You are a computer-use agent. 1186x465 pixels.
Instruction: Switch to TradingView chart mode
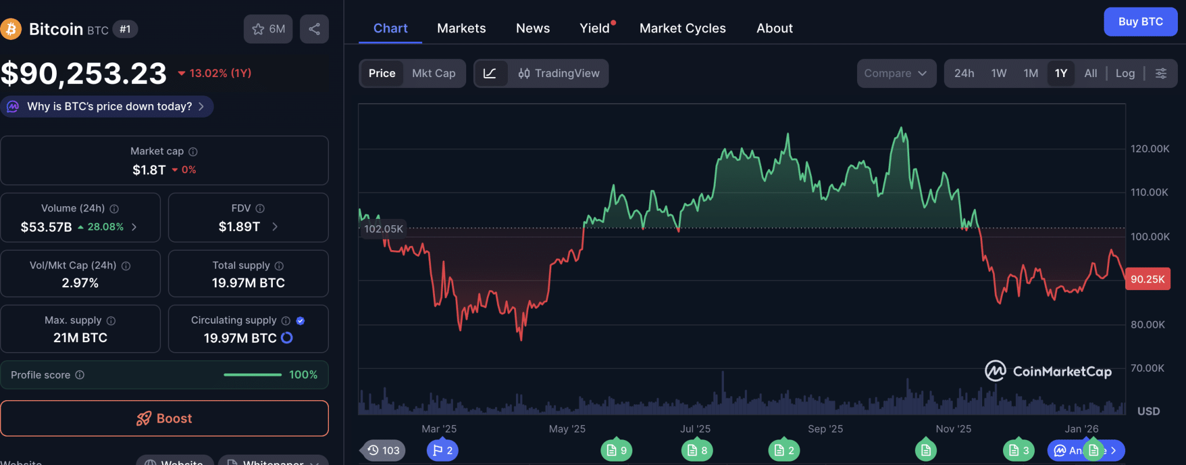(559, 74)
